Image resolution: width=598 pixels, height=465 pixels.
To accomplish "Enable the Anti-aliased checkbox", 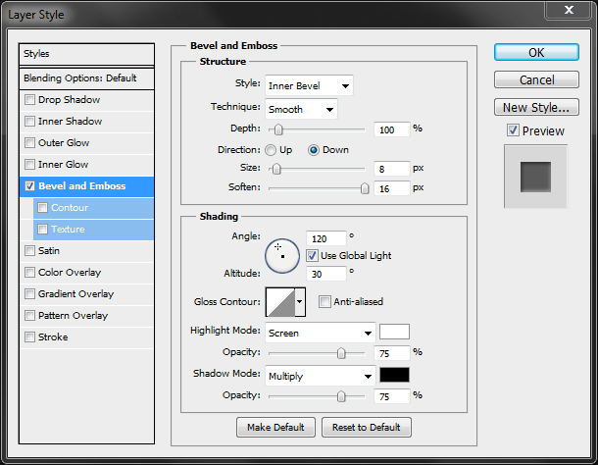I will click(x=324, y=301).
